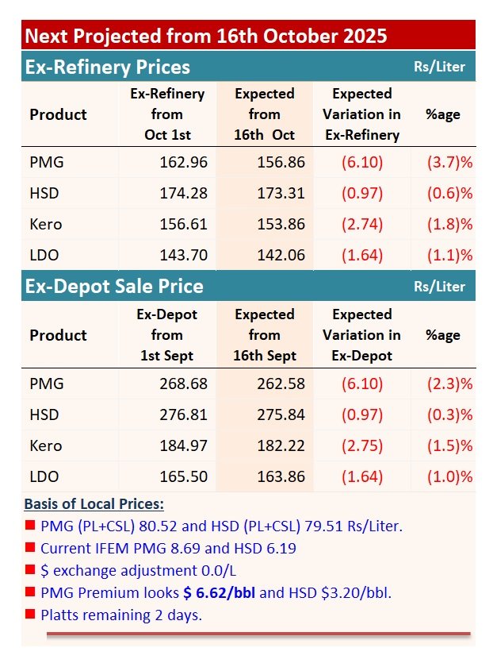Click red bullet beside Current IFEM line
Image resolution: width=493 pixels, height=667 pixels.
point(30,547)
